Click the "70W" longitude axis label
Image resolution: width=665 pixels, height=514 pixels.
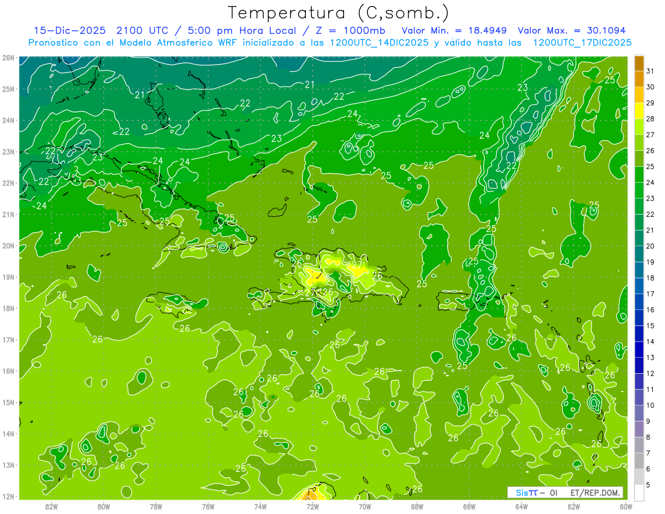tap(365, 506)
